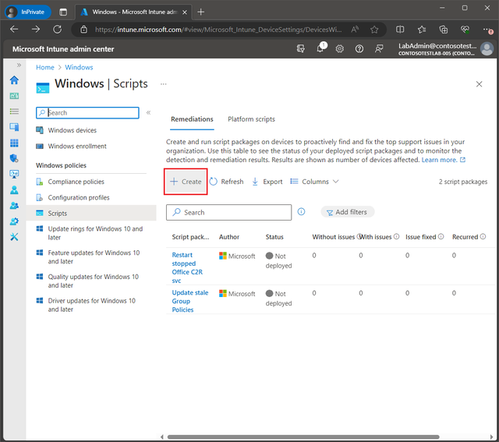499x442 pixels.
Task: Open Update rings for Windows 10 and later
Action: point(95,233)
